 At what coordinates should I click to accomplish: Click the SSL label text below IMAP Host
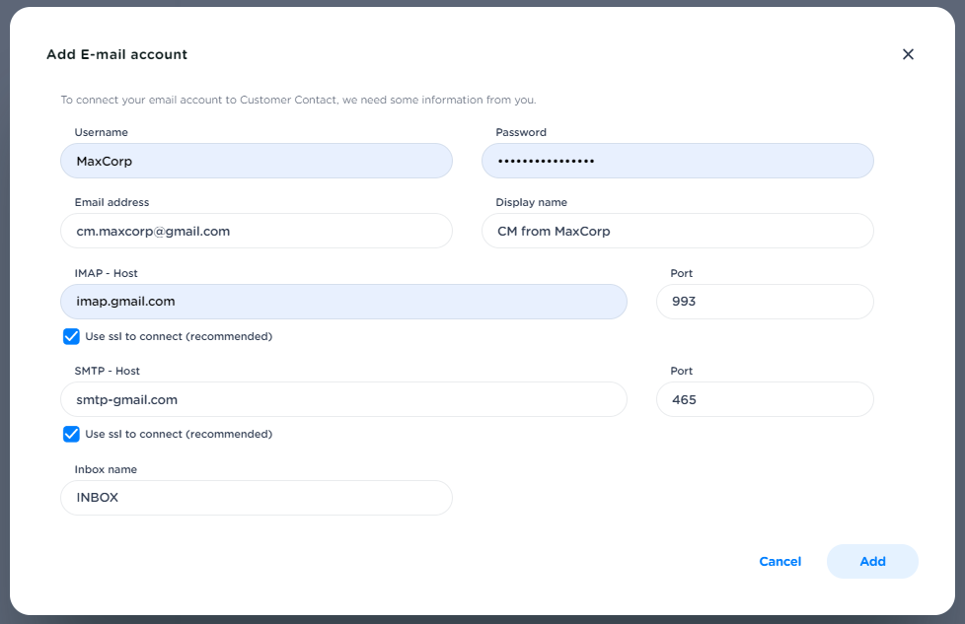[179, 336]
